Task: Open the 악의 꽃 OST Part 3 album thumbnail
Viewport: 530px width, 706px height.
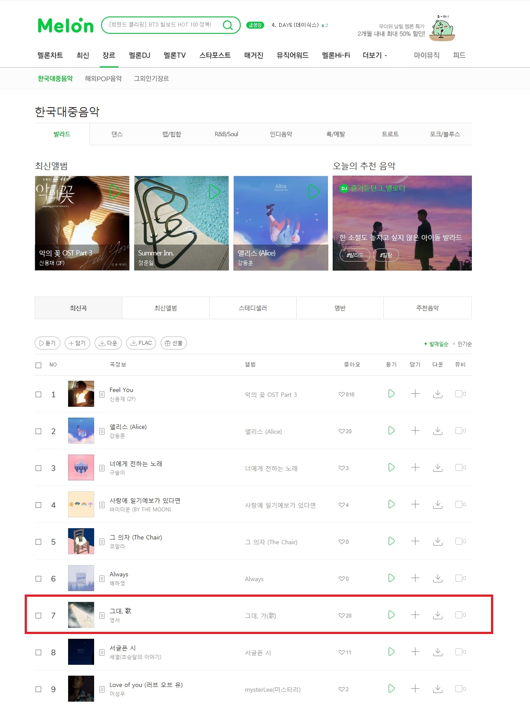Action: pyautogui.click(x=82, y=223)
